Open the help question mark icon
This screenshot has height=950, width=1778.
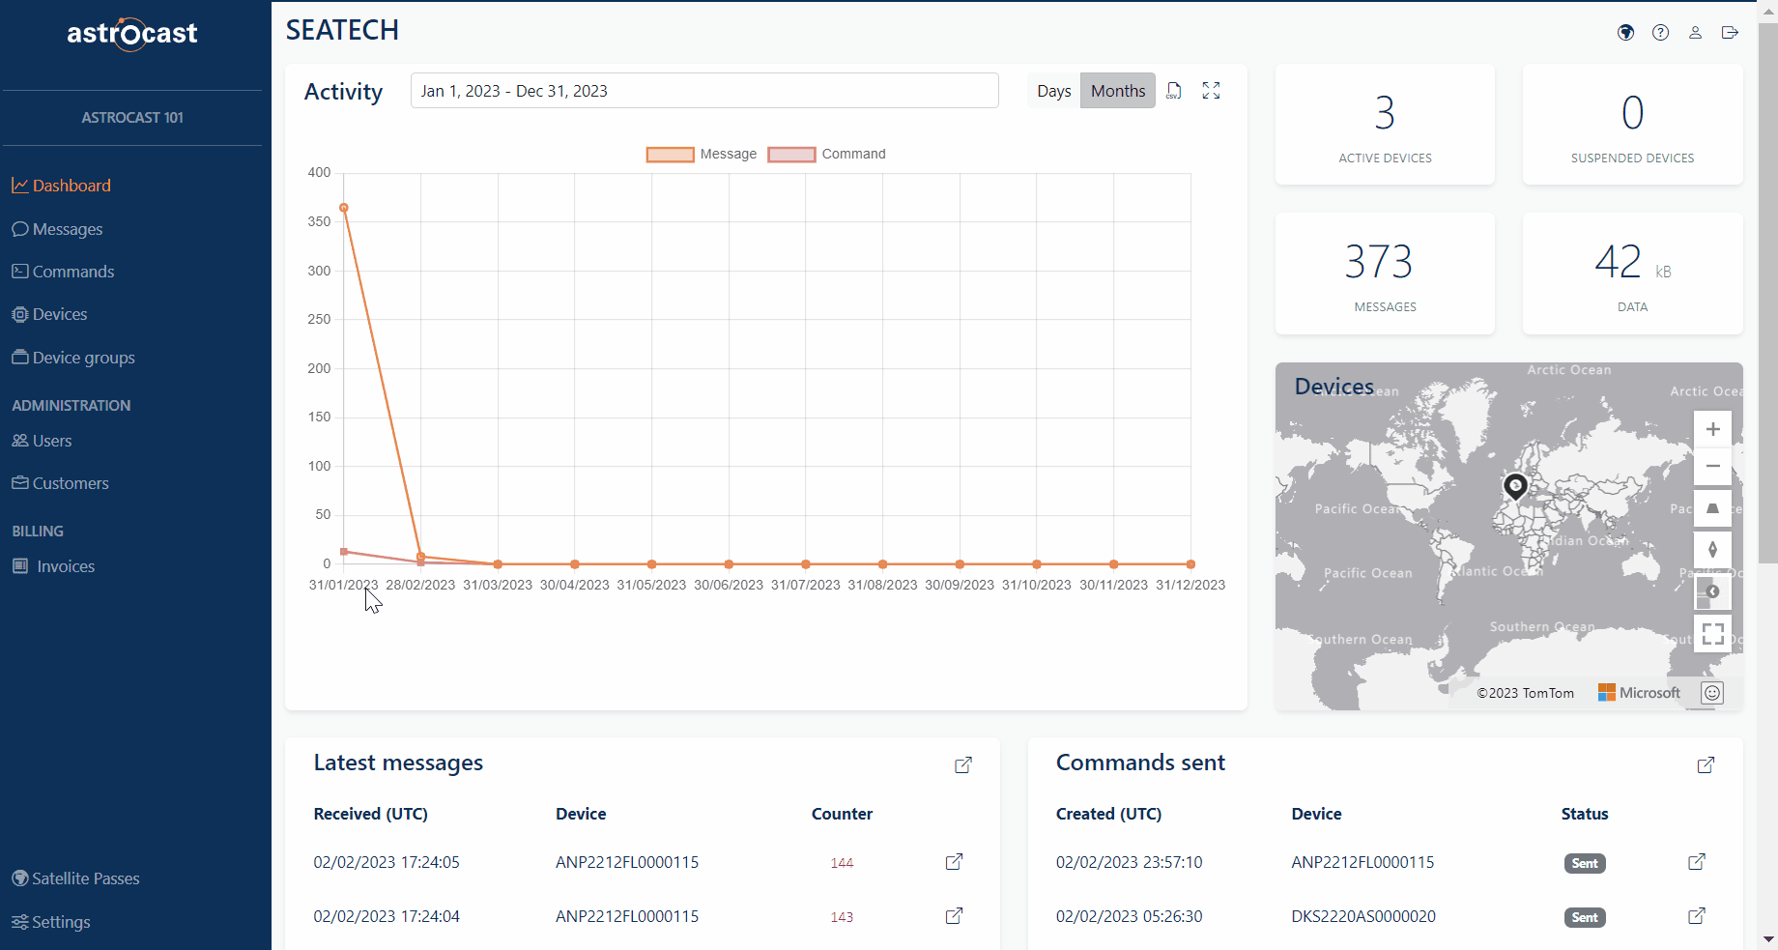(x=1660, y=33)
